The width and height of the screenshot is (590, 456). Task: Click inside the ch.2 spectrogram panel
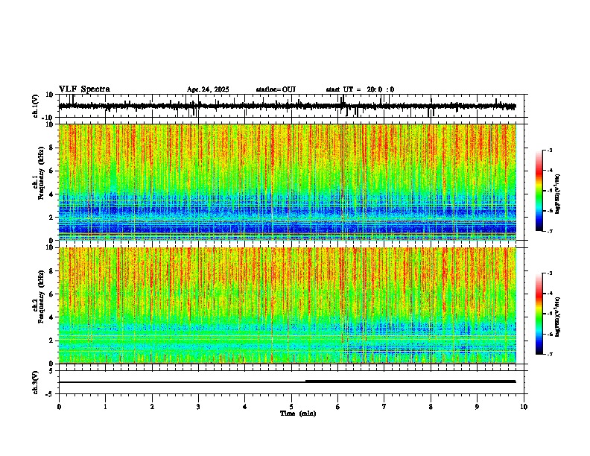[288, 305]
